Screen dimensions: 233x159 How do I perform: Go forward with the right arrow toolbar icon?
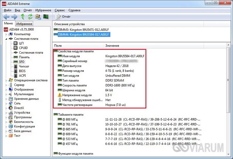pos(14,17)
